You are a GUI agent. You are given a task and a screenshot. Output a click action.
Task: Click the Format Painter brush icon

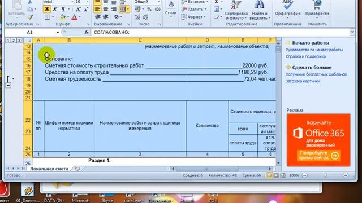point(30,17)
